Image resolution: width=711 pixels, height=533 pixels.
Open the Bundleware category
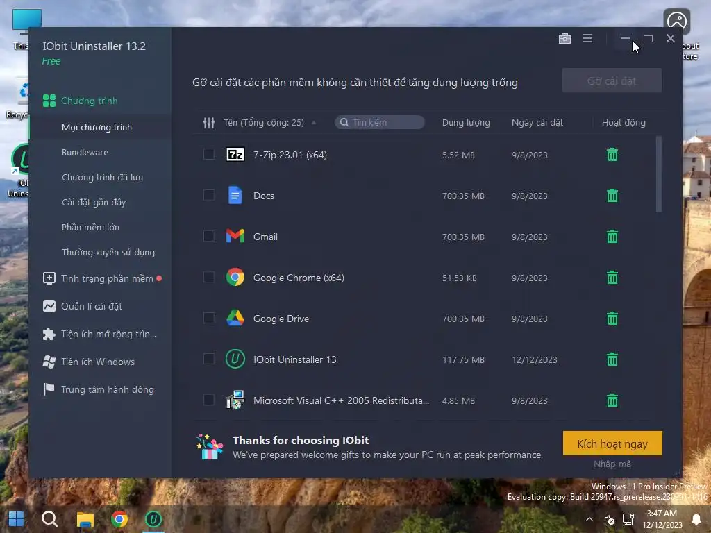click(x=85, y=152)
